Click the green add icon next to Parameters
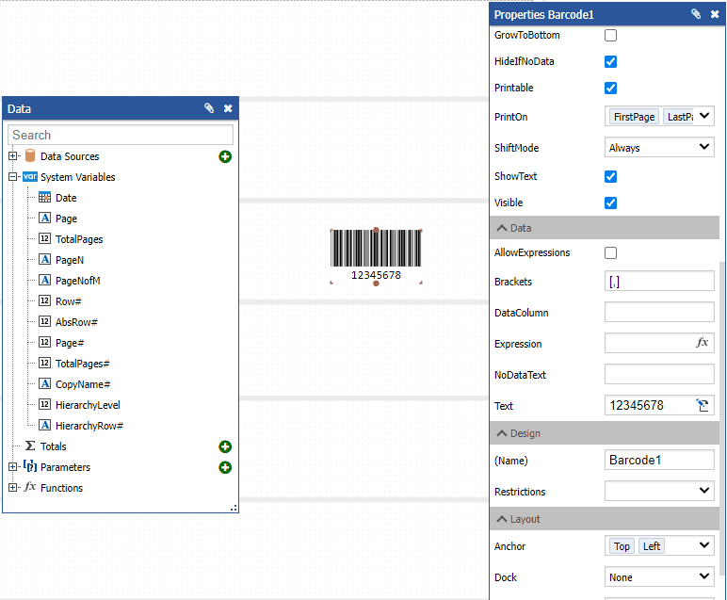This screenshot has width=727, height=600. pyautogui.click(x=225, y=467)
